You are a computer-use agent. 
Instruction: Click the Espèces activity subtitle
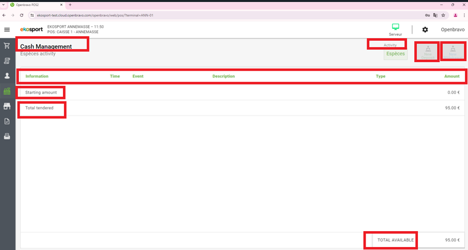[38, 54]
